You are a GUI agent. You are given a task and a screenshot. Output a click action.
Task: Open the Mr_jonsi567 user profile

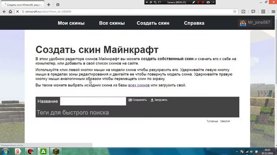click(x=255, y=23)
